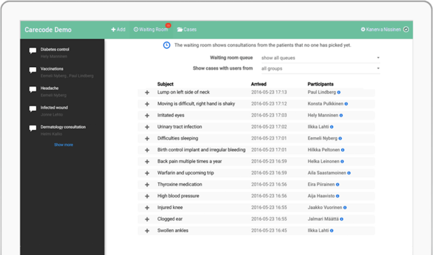Click the blue clock icon by waiting room description
The image size is (433, 255).
[167, 45]
